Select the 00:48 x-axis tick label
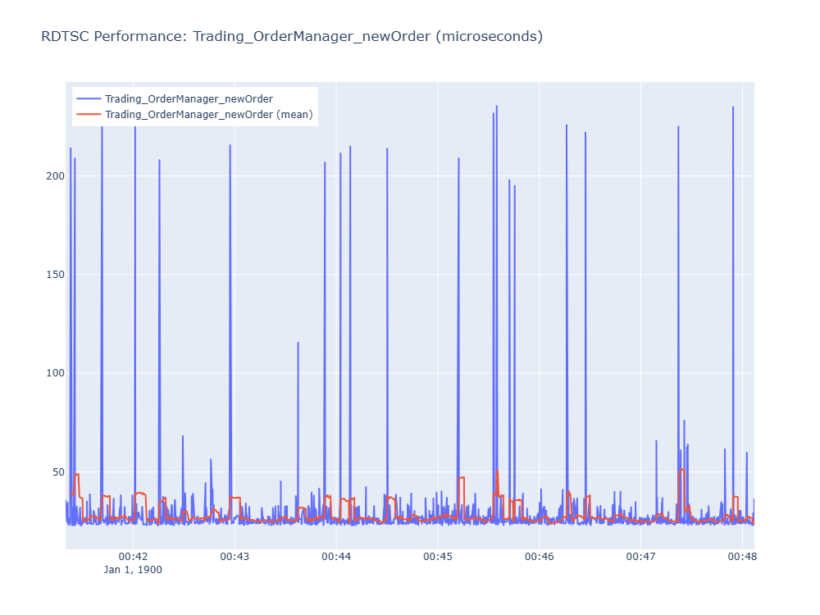Screen dimensions: 820x615 pos(742,557)
